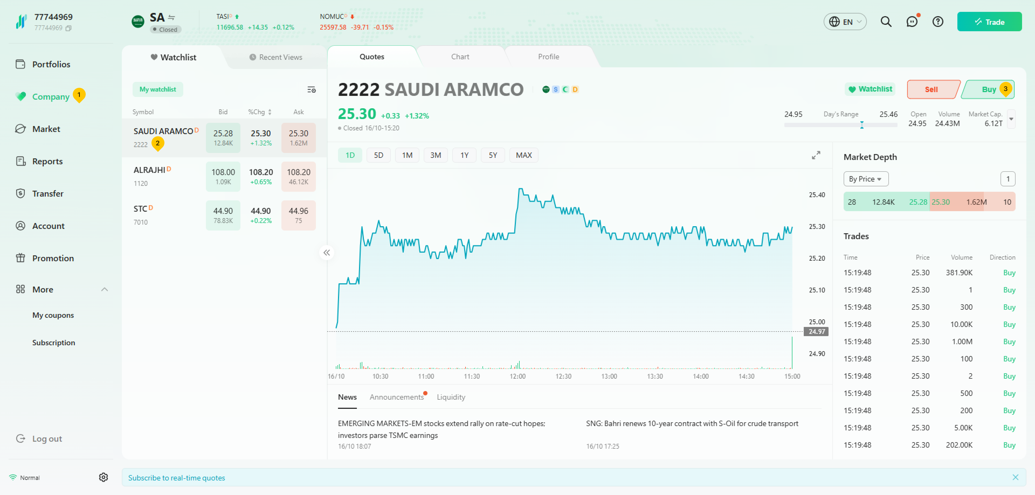
Task: Collapse the More sidebar section
Action: [105, 290]
